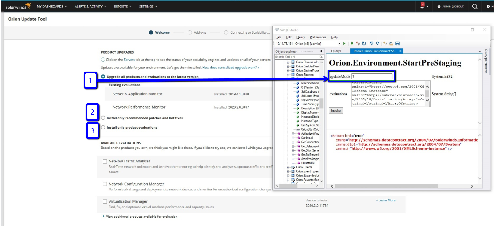The width and height of the screenshot is (494, 226).
Task: Click the result pane horizontal scrollbar
Action: [x=386, y=186]
